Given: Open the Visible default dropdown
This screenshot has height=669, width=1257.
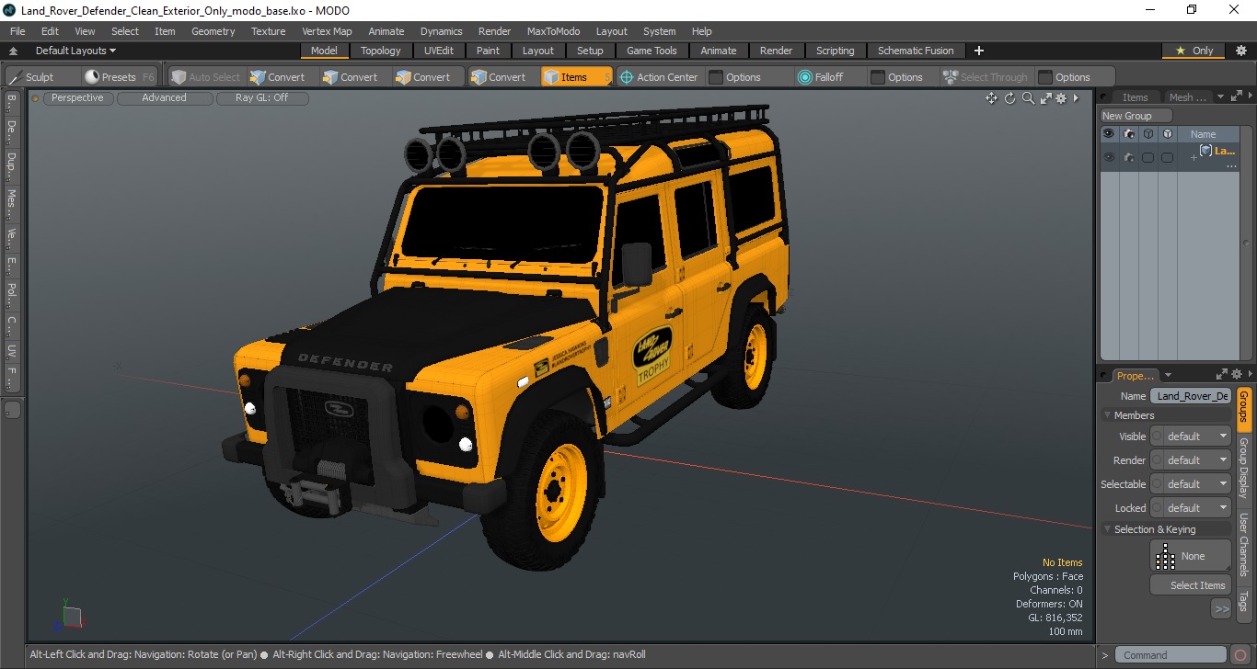Looking at the screenshot, I should click(x=1197, y=437).
